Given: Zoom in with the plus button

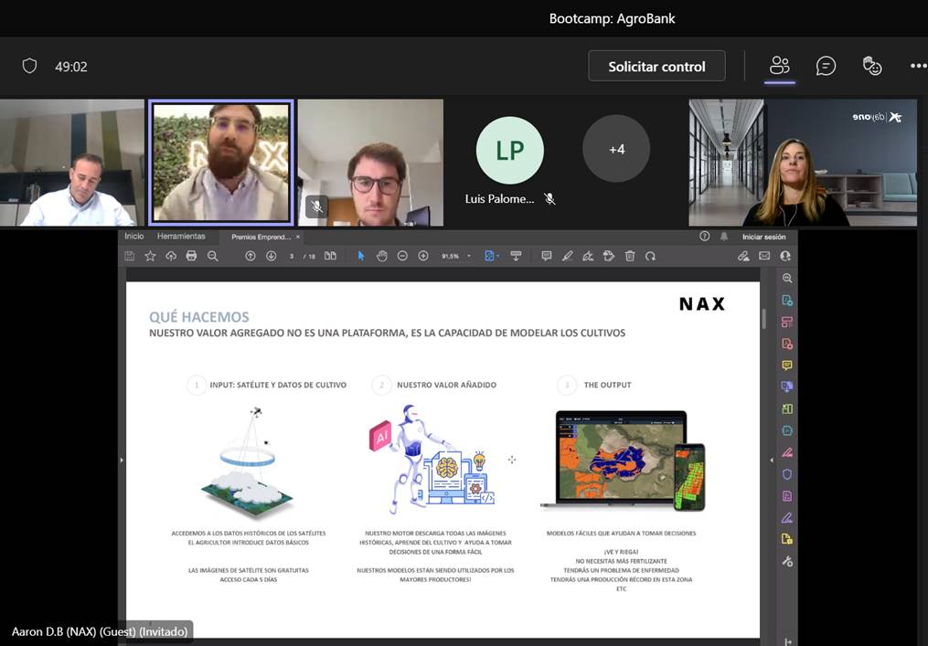Looking at the screenshot, I should pyautogui.click(x=423, y=256).
